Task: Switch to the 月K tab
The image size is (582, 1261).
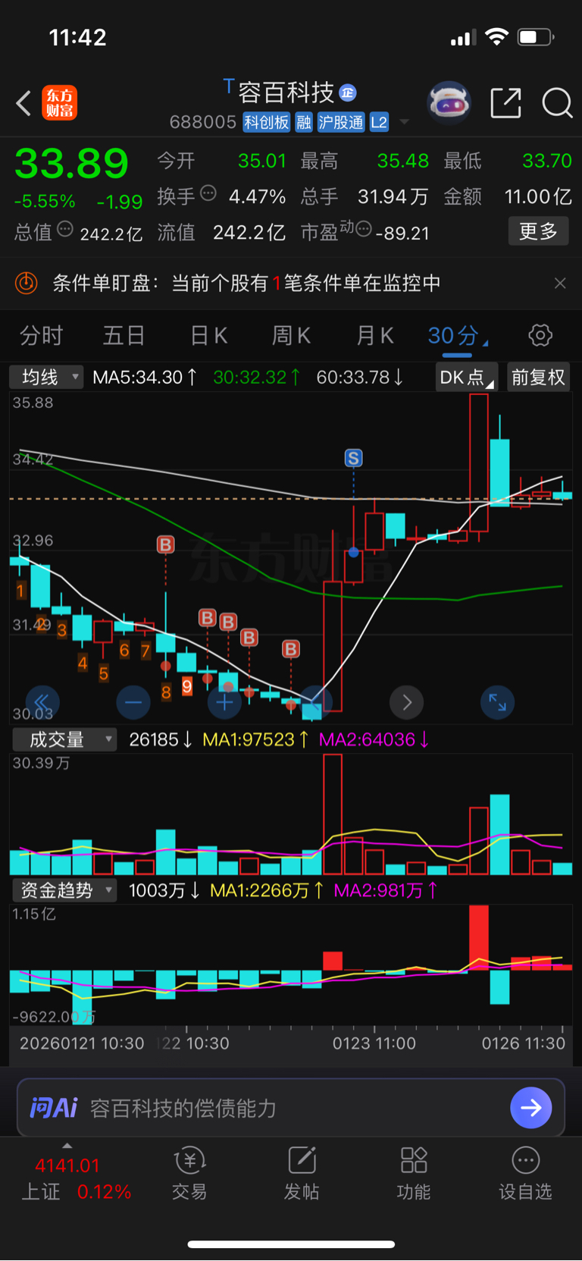Action: (374, 336)
